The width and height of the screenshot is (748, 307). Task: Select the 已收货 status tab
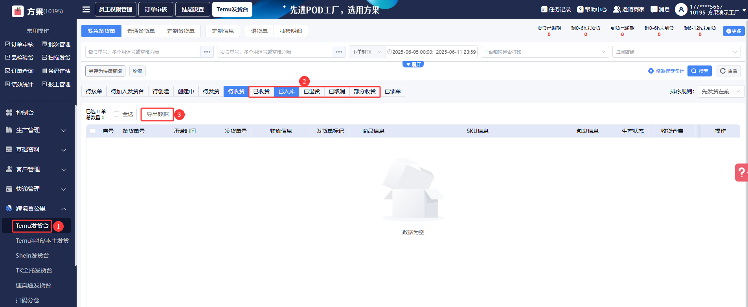[x=261, y=91]
